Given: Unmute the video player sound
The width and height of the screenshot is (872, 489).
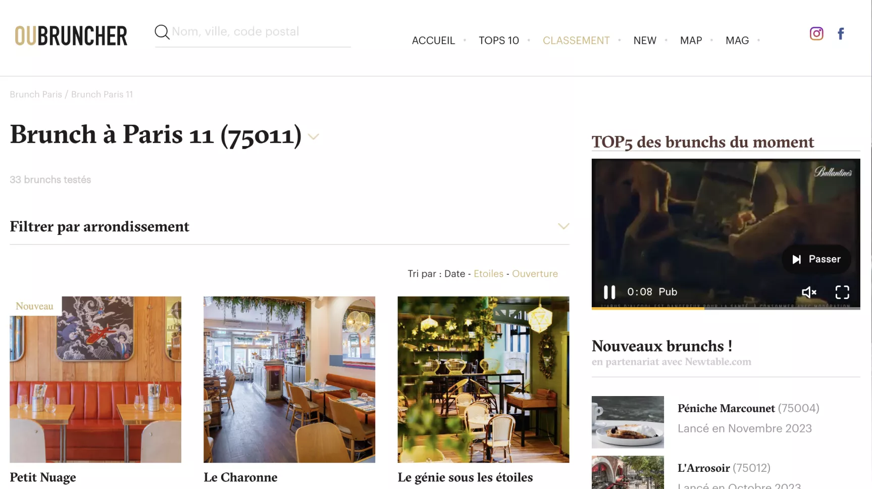Looking at the screenshot, I should coord(809,292).
